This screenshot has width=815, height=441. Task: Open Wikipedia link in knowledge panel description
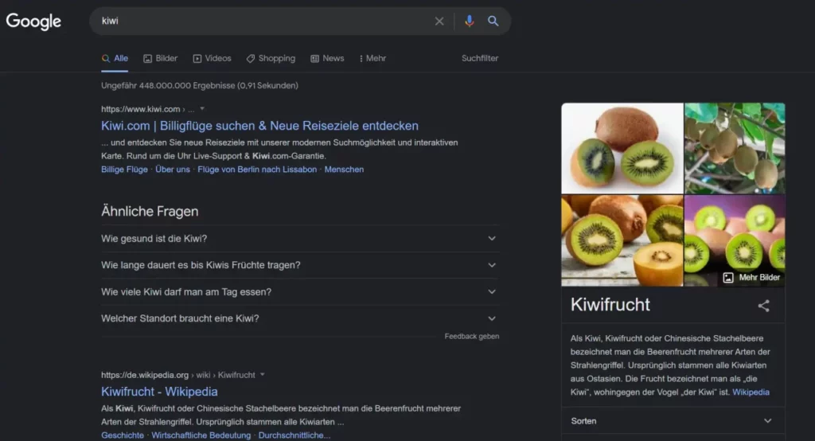[751, 392]
